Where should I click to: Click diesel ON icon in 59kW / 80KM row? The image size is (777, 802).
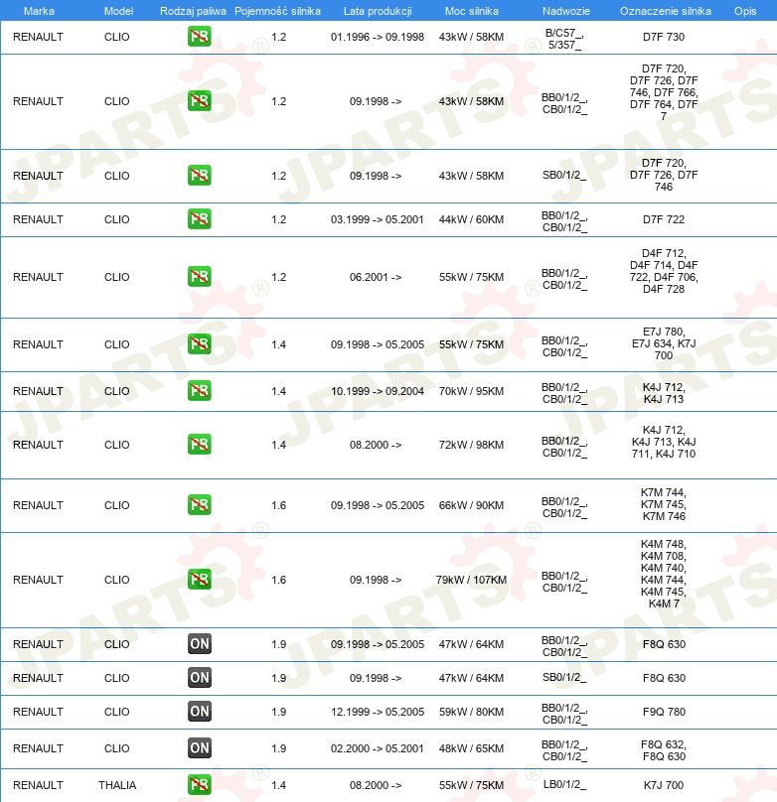199,711
